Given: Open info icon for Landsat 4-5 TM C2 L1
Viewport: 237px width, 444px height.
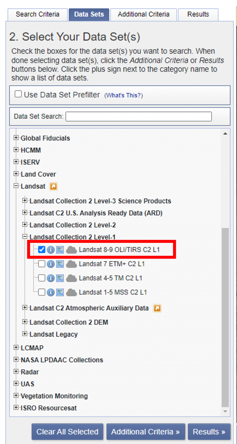Looking at the screenshot, I should pyautogui.click(x=51, y=278).
